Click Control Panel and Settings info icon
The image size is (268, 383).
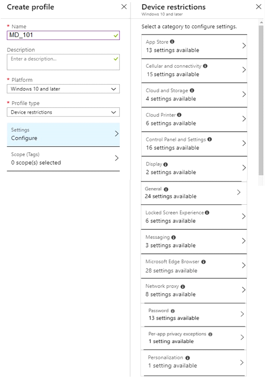[x=209, y=139]
